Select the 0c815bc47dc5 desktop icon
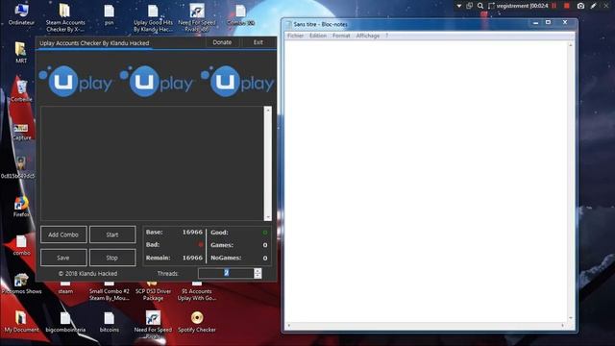615x346 pixels. pos(19,168)
